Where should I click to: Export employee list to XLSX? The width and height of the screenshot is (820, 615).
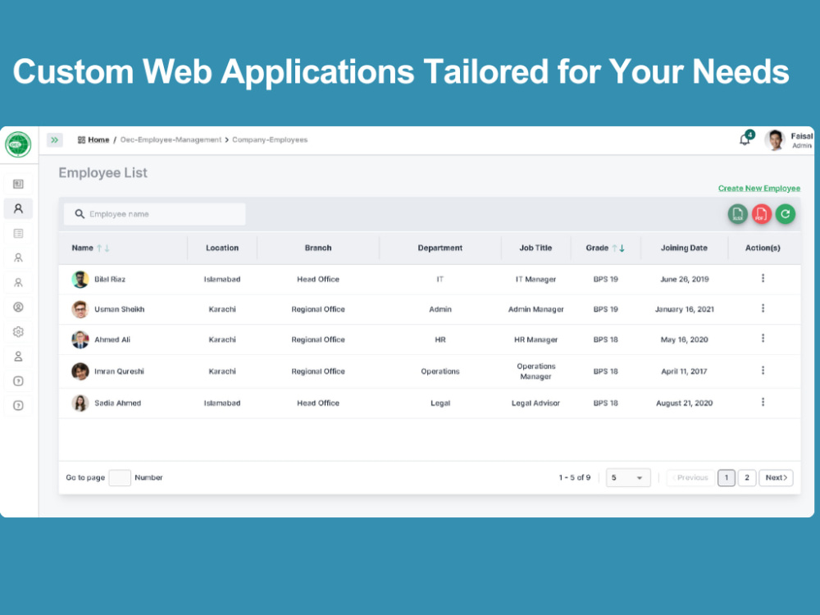(x=737, y=214)
